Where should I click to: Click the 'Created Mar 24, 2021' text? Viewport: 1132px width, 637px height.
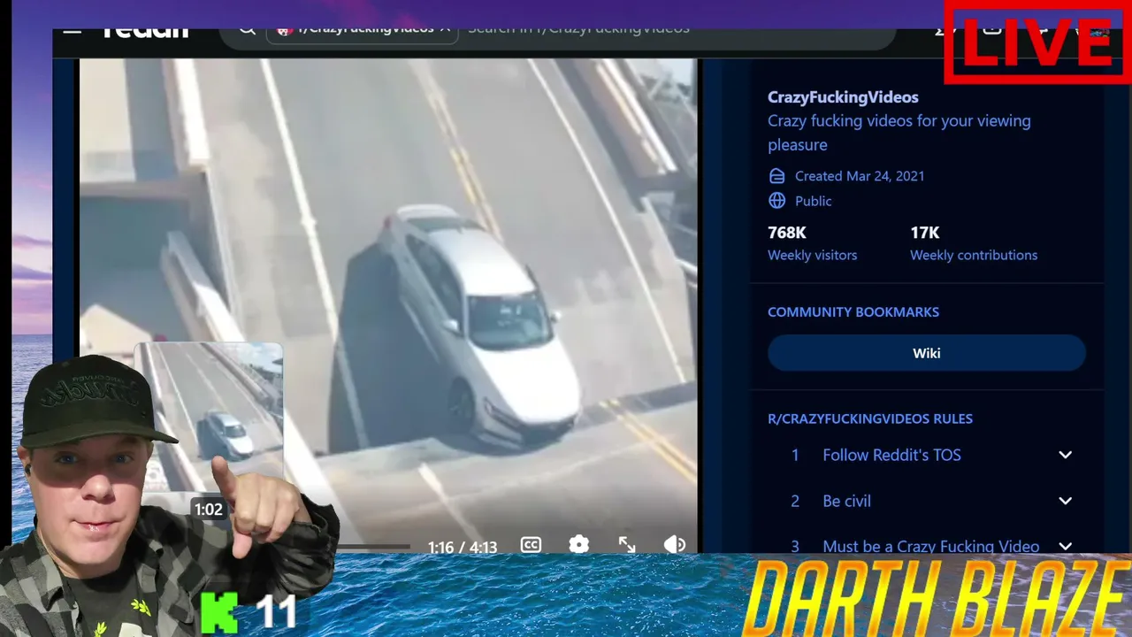click(860, 176)
